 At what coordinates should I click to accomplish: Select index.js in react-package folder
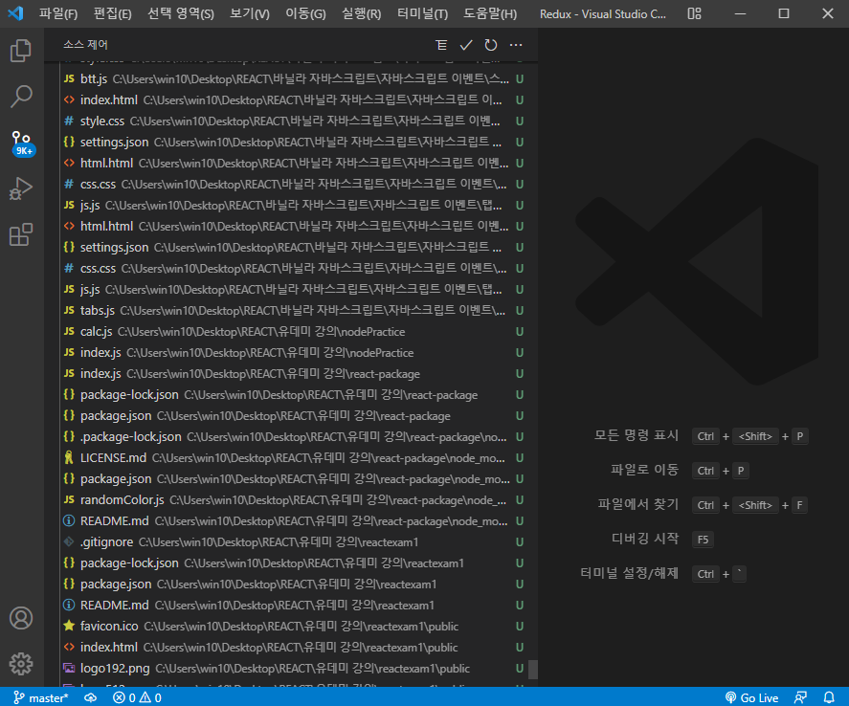292,374
